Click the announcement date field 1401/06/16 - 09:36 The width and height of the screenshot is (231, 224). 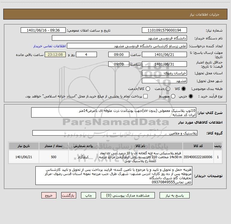[43, 30]
